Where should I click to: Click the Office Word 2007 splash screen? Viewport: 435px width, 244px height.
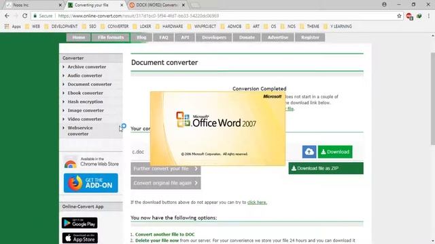click(217, 129)
